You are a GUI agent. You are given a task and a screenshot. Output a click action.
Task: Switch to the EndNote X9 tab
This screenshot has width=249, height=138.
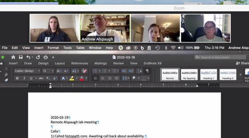click(x=152, y=63)
